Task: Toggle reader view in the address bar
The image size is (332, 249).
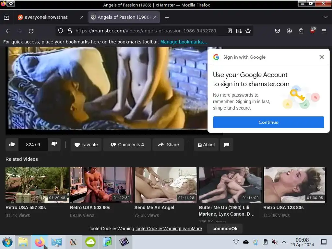Action: (x=230, y=31)
